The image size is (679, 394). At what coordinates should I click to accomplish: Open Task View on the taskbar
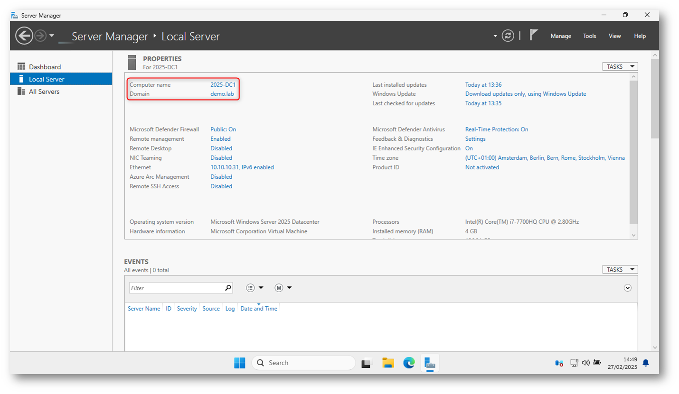point(367,363)
